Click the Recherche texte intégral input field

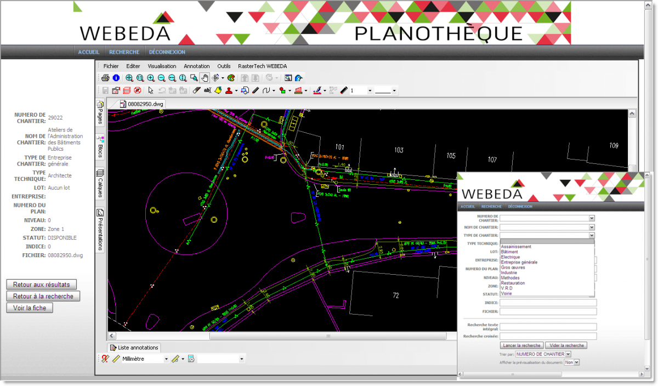click(548, 327)
